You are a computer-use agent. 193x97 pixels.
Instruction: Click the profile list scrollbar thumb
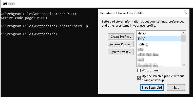(x=183, y=38)
